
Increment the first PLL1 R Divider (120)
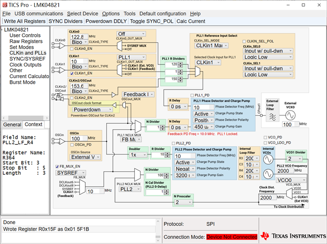pos(180,63)
